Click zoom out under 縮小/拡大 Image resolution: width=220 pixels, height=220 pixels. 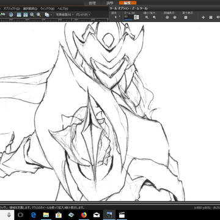[x=147, y=18]
